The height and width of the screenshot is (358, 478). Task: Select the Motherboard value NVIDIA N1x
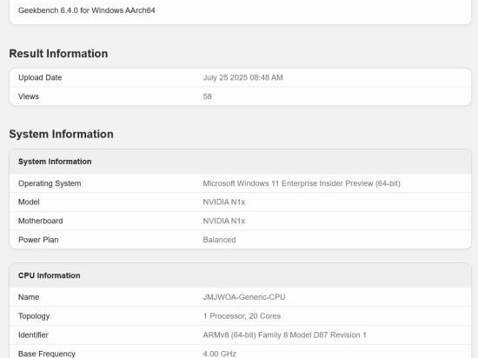pos(224,221)
